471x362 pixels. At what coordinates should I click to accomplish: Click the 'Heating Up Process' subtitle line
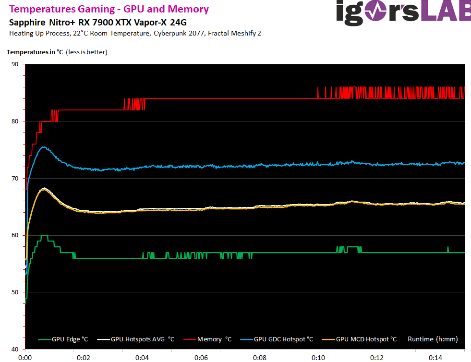click(135, 33)
